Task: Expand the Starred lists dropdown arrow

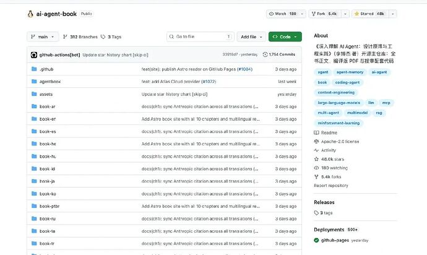Action: (x=393, y=14)
